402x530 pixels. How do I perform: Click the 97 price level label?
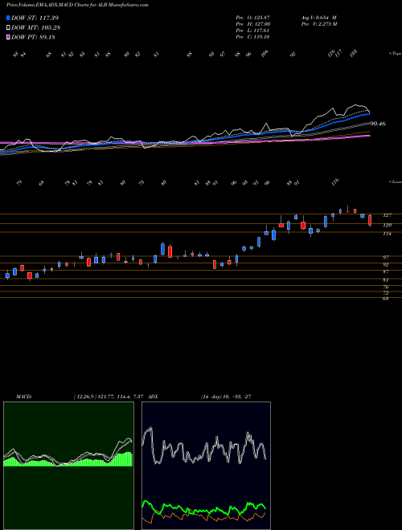coord(386,258)
